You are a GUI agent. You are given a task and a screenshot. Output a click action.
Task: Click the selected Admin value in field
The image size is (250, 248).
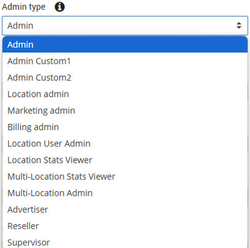click(x=20, y=26)
